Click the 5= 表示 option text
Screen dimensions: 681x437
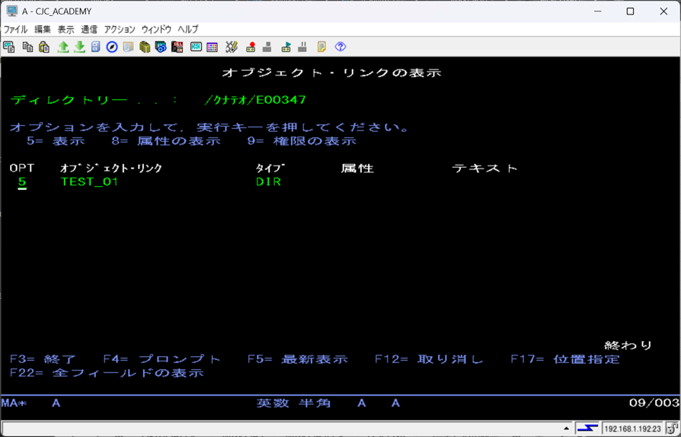tap(56, 141)
